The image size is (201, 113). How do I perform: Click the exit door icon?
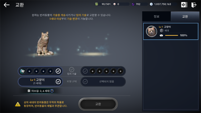pos(194,5)
